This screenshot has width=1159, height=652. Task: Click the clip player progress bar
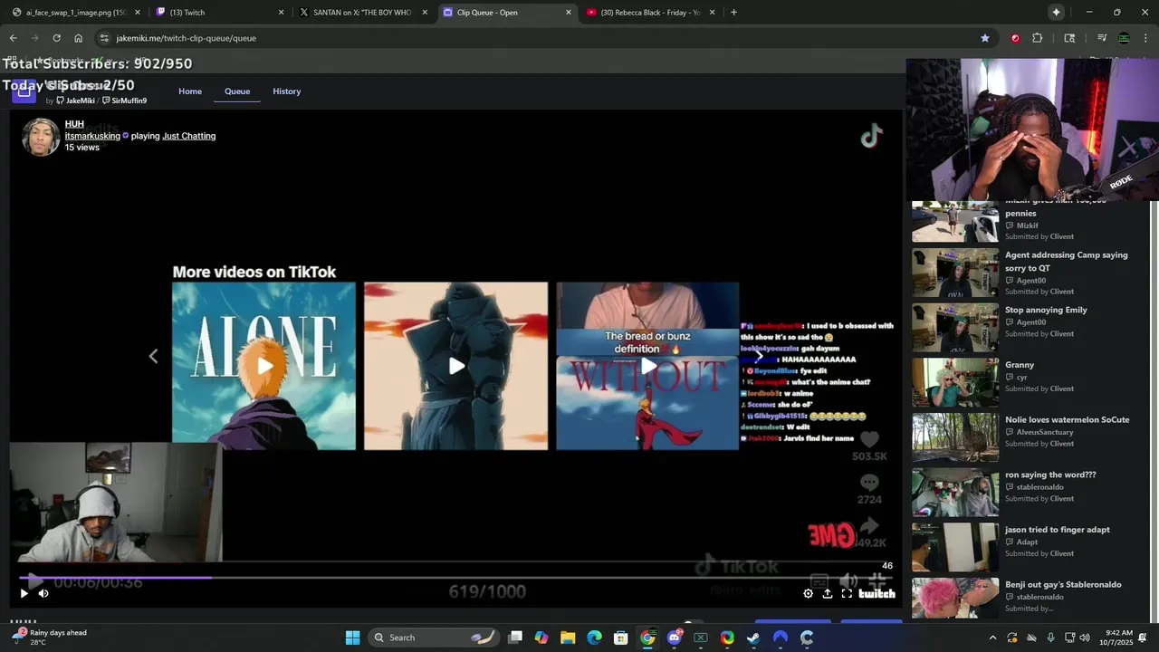pos(455,578)
